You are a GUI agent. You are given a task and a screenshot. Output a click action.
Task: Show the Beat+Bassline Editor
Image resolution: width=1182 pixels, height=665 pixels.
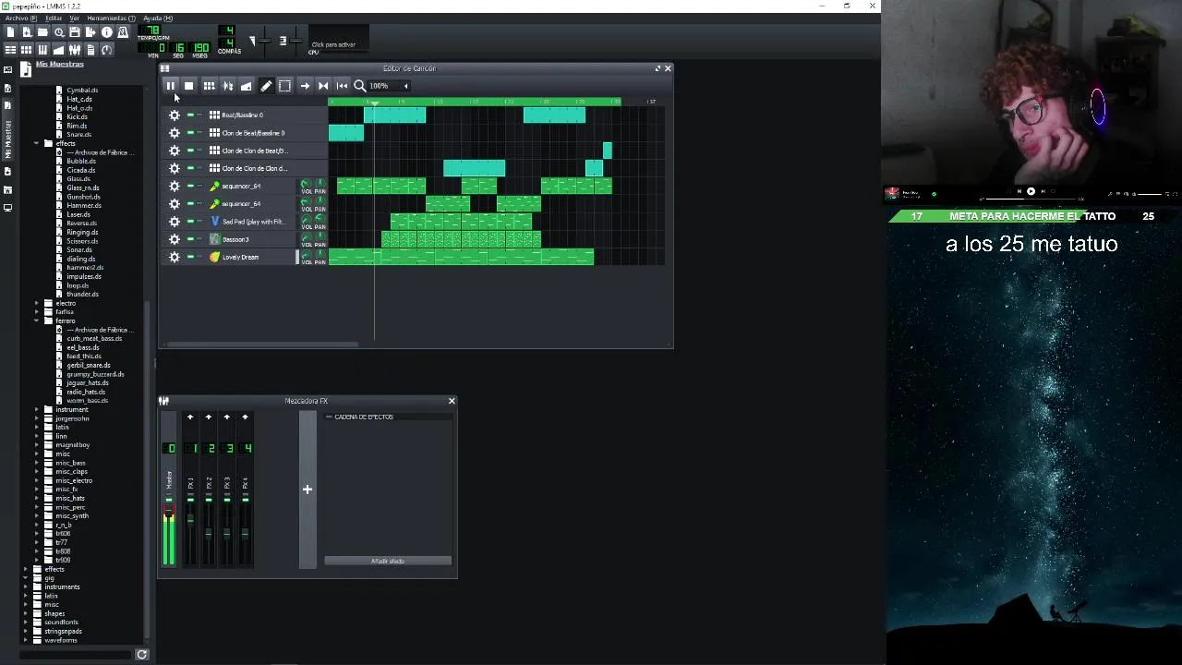pyautogui.click(x=27, y=50)
